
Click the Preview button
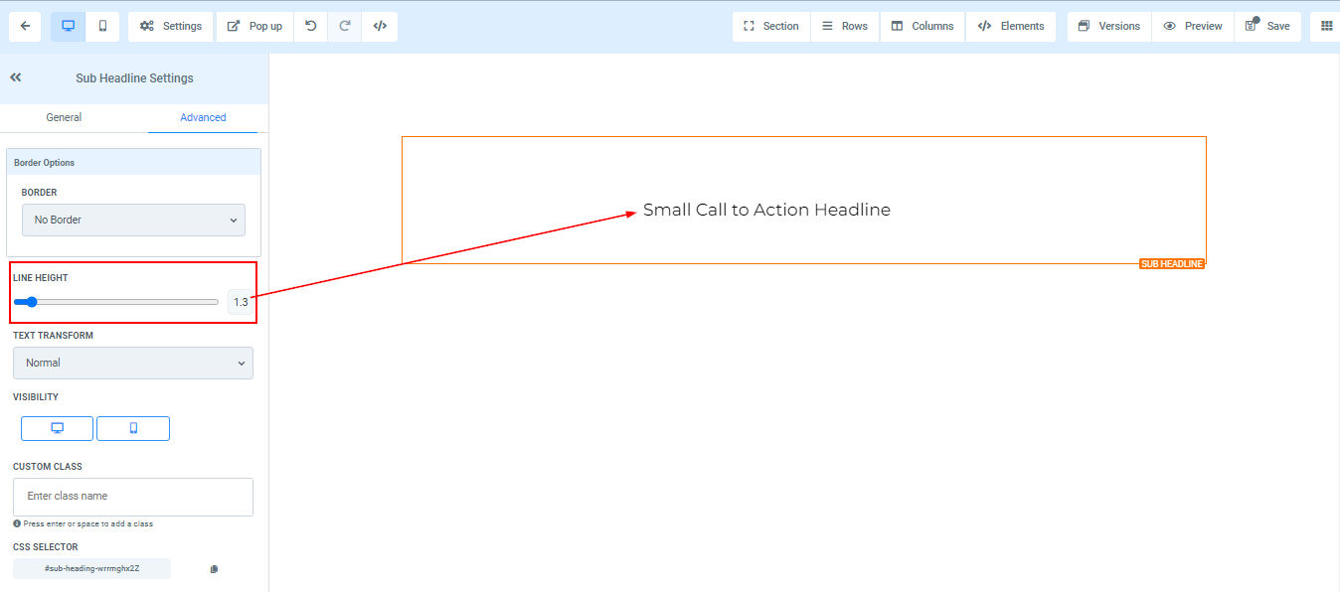pyautogui.click(x=1193, y=27)
